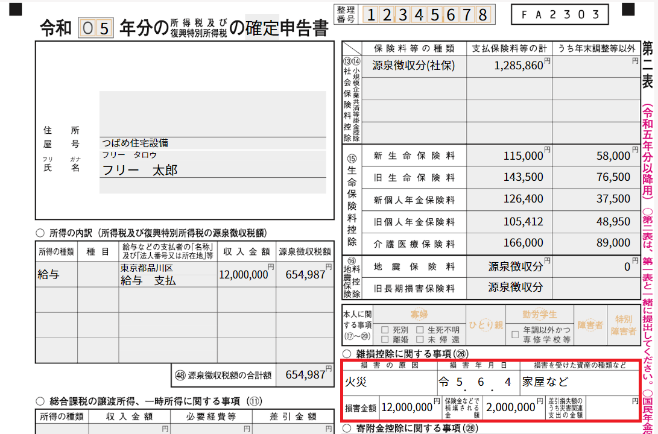This screenshot has height=434, width=658.
Task: Click 損害の原因 field 火災
Action: tap(390, 382)
